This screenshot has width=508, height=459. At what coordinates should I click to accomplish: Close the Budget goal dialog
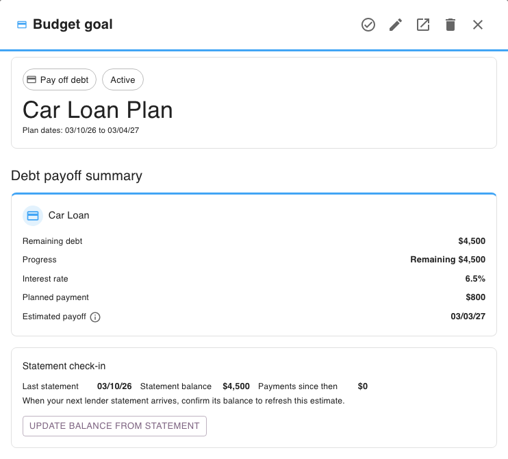click(x=478, y=25)
